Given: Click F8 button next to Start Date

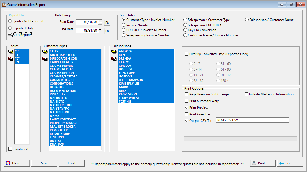Looking at the screenshot, I should [x=107, y=23].
